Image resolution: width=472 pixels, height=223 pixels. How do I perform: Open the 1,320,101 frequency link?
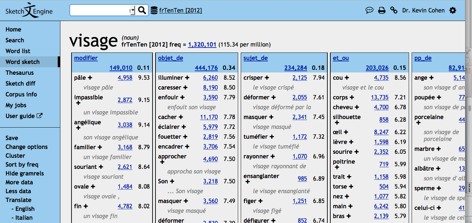(202, 45)
